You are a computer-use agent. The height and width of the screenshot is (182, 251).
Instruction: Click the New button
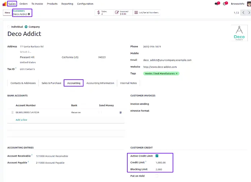click(x=7, y=13)
